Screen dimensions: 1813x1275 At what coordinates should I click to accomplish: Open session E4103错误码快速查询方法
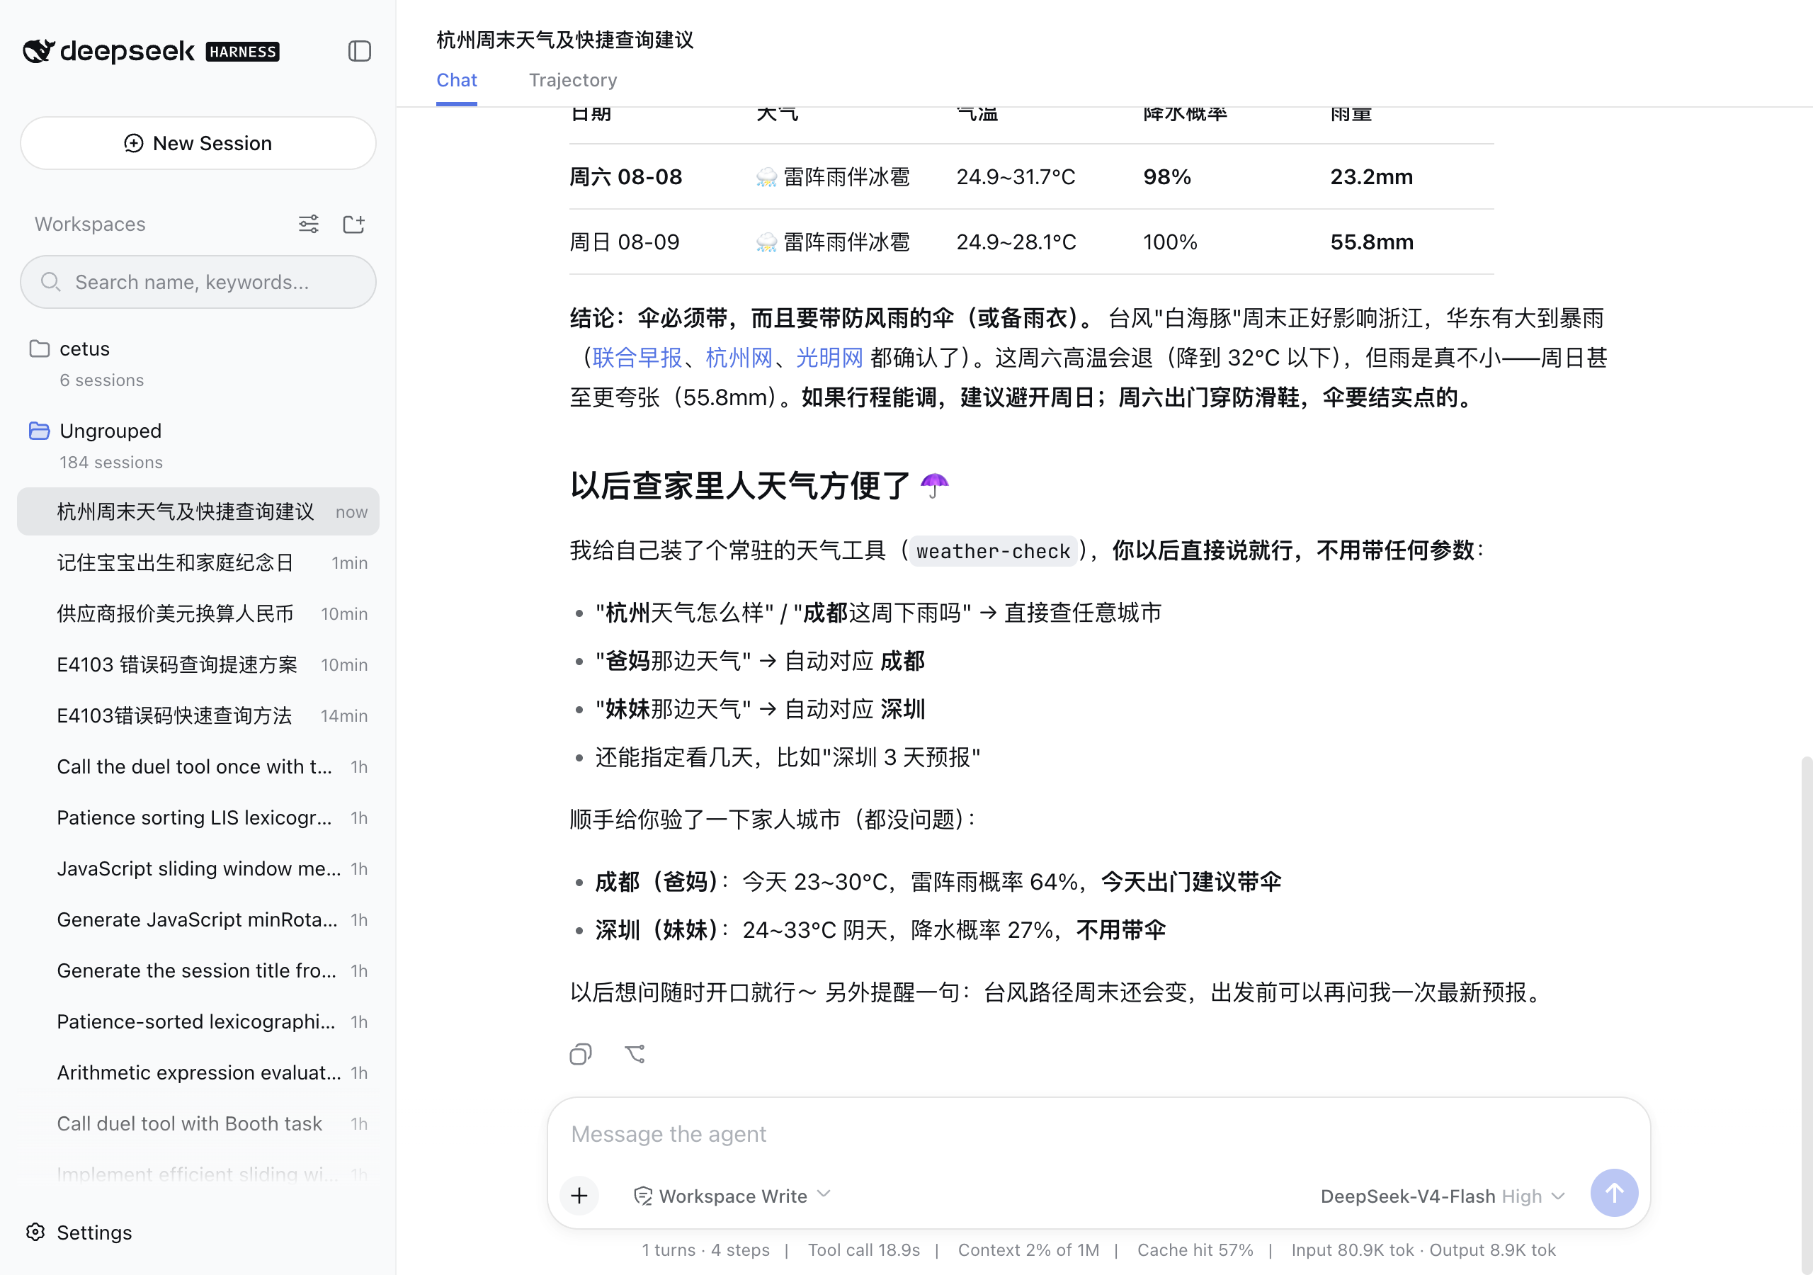point(198,715)
